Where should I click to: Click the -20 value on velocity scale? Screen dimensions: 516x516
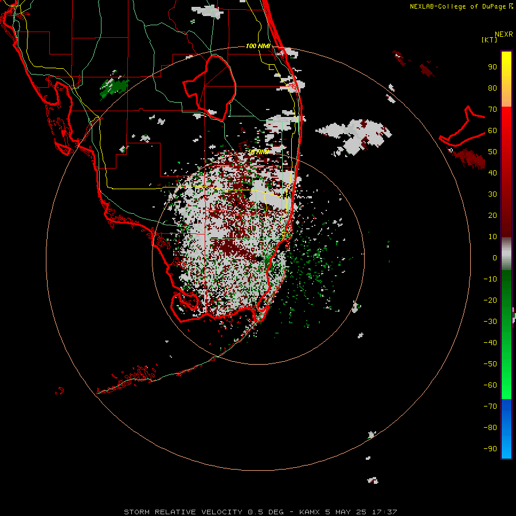click(x=490, y=300)
